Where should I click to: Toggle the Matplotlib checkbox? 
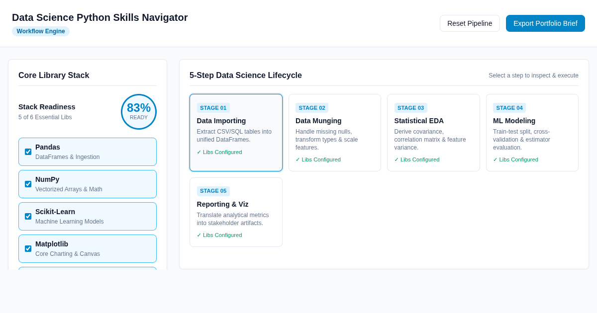tap(28, 248)
